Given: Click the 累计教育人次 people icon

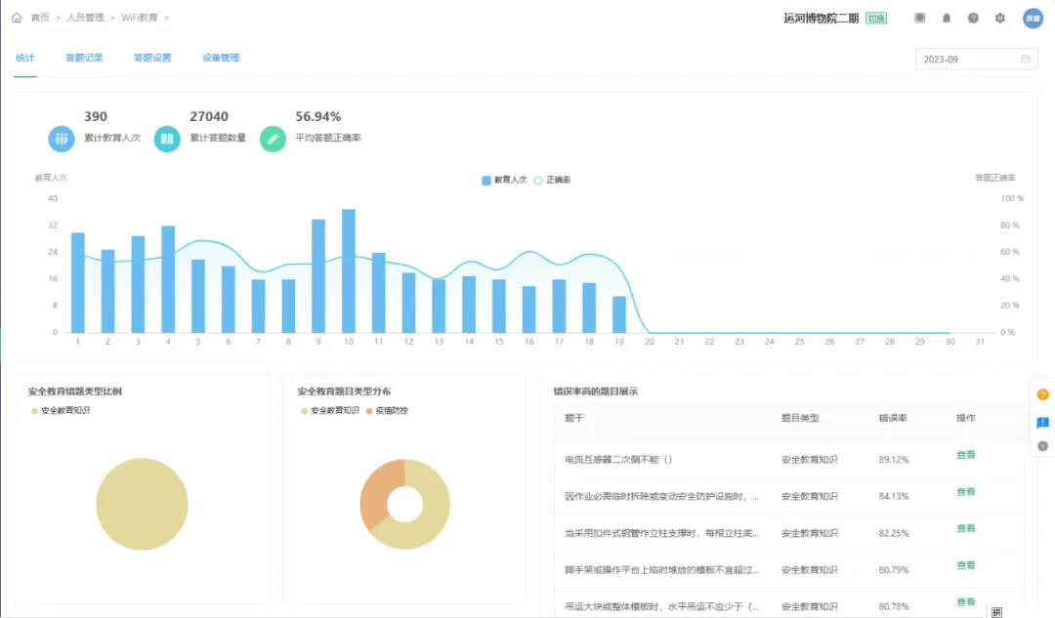Looking at the screenshot, I should (x=62, y=140).
